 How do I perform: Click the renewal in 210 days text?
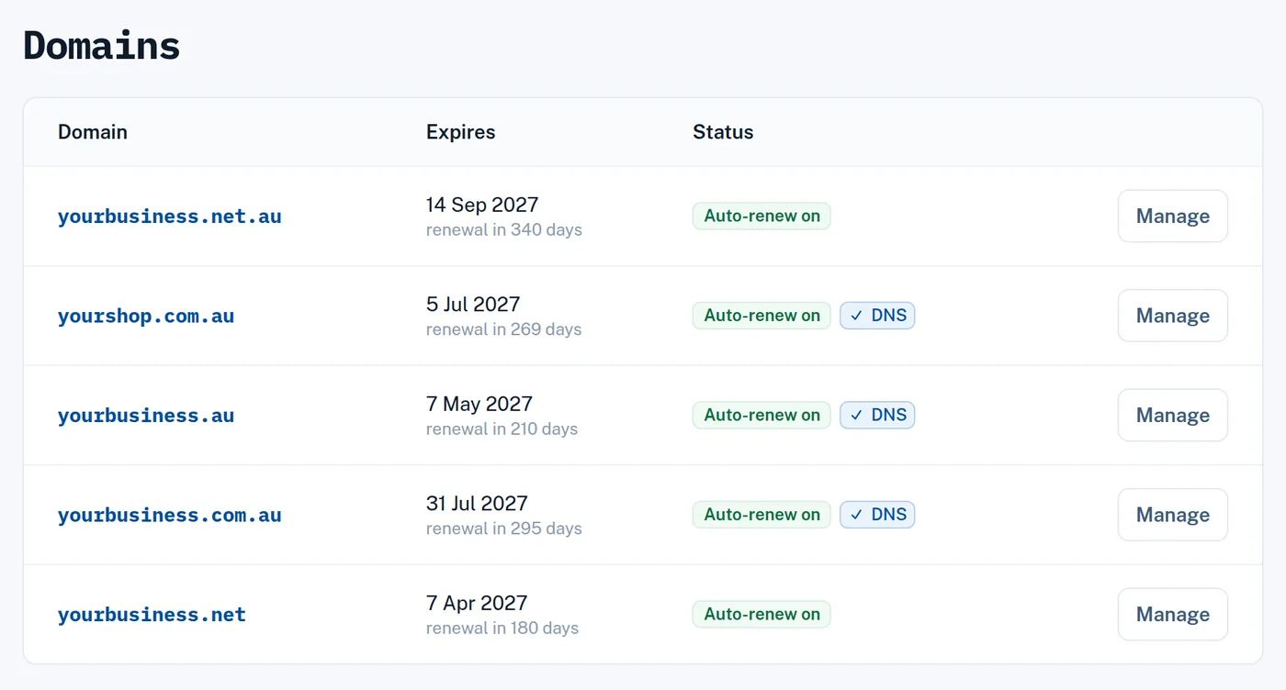click(502, 429)
